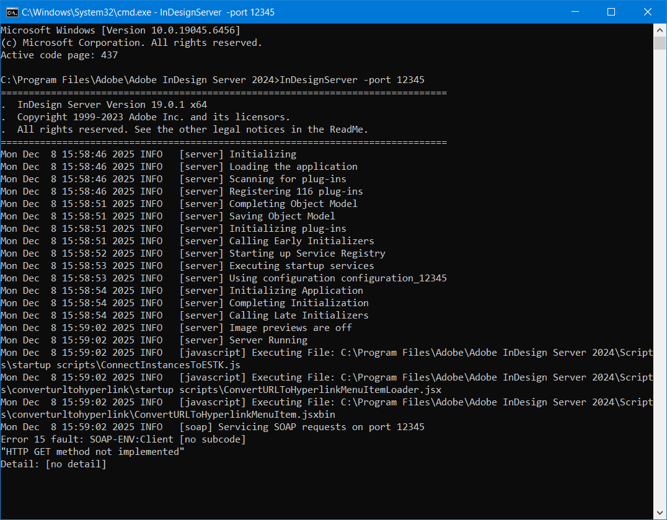This screenshot has width=667, height=520.
Task: Click the "HTTP GET method not implemented" error text
Action: [x=92, y=452]
